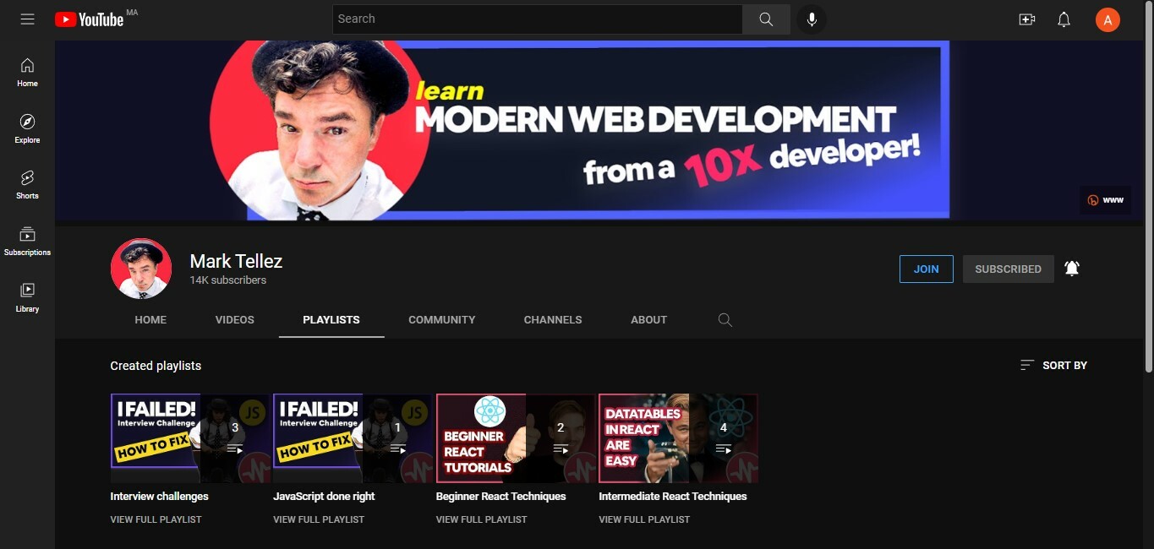1154x549 pixels.
Task: Open Beginner React Techniques playlist thumbnail
Action: tap(516, 438)
